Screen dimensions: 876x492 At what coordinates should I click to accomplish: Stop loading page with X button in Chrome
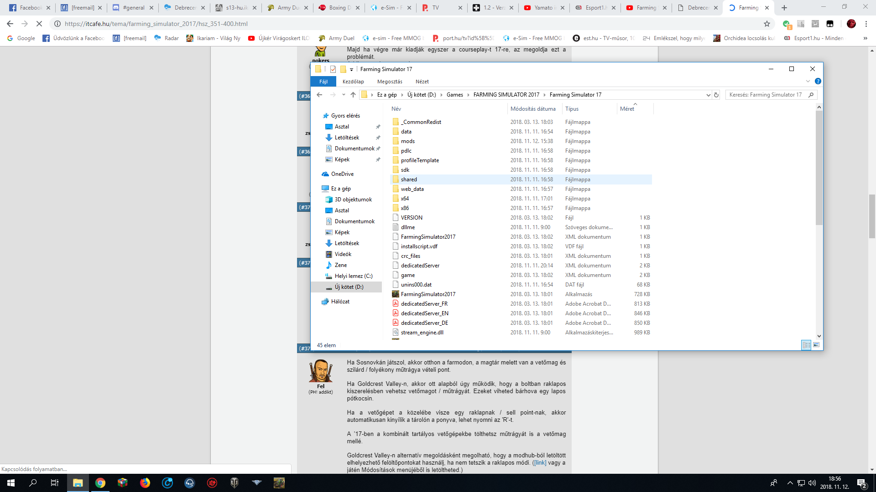pos(39,24)
